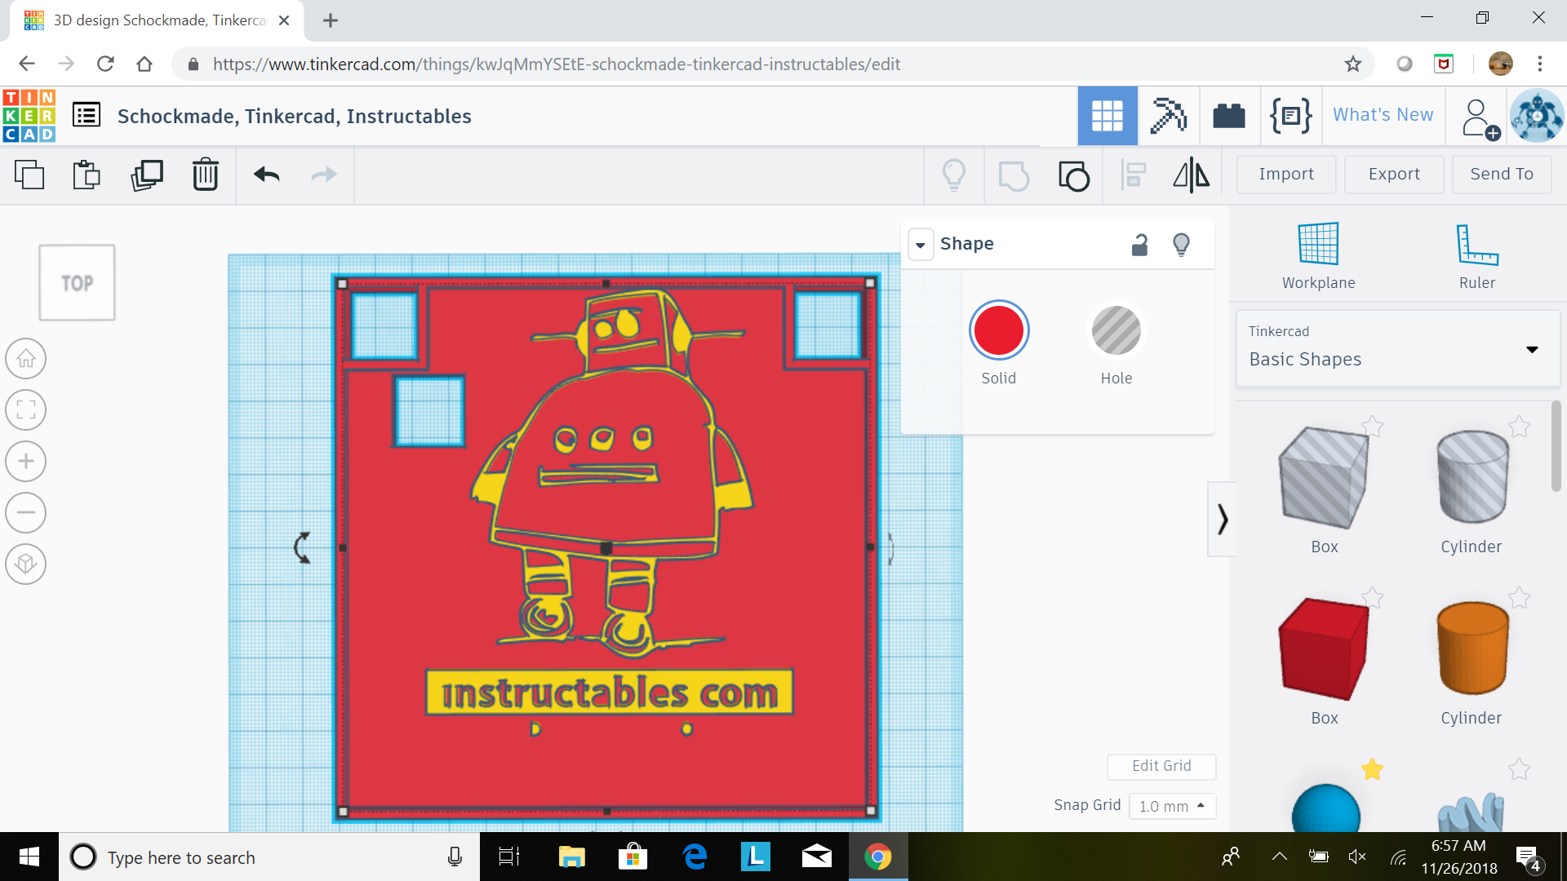Click the Copy tool icon
Image resolution: width=1567 pixels, height=881 pixels.
click(29, 175)
